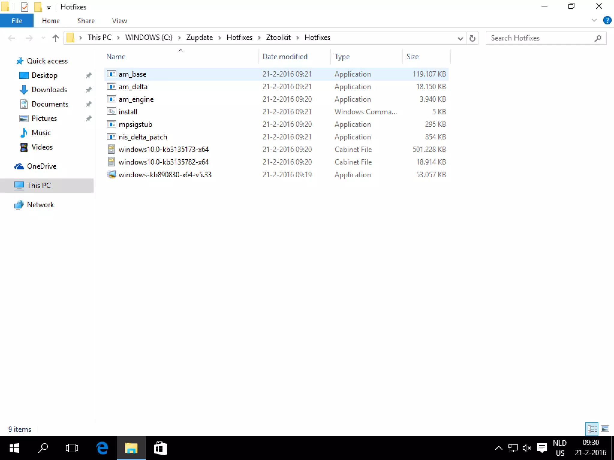
Task: Click the Up one level arrow
Action: click(x=55, y=38)
